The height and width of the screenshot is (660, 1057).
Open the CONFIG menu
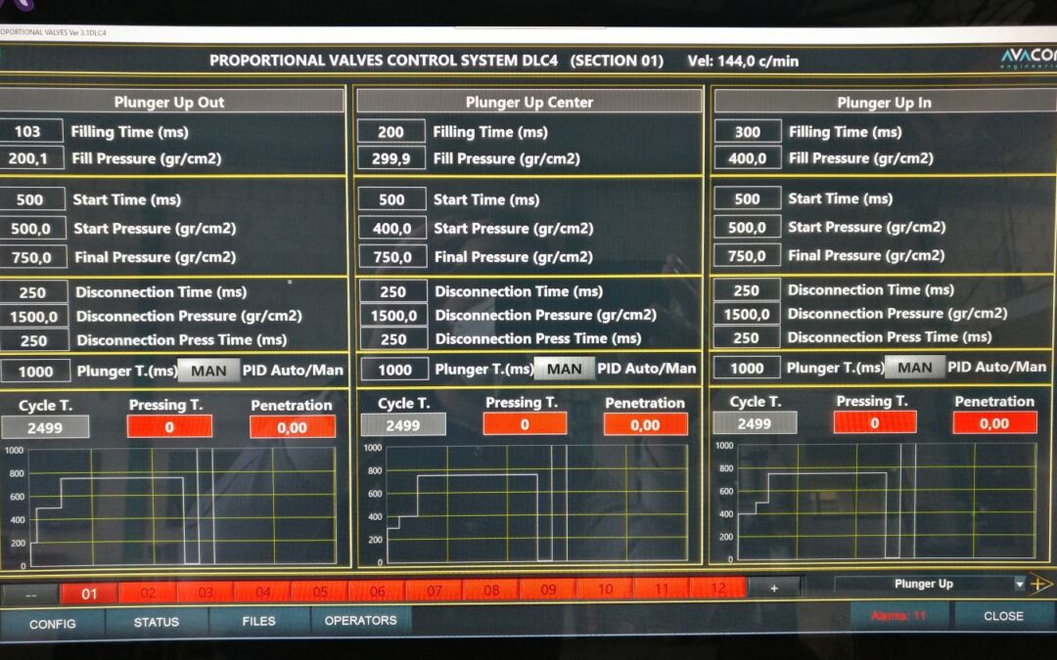52,624
